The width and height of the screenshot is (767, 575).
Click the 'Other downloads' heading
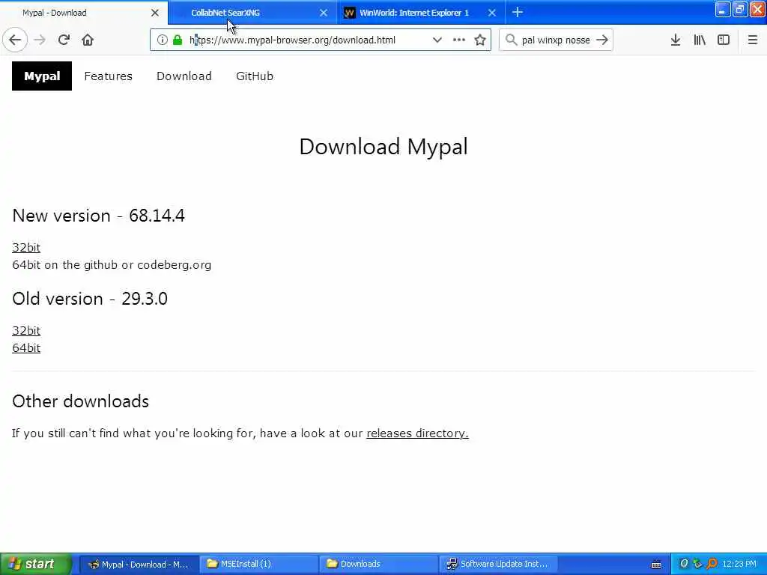pos(81,401)
